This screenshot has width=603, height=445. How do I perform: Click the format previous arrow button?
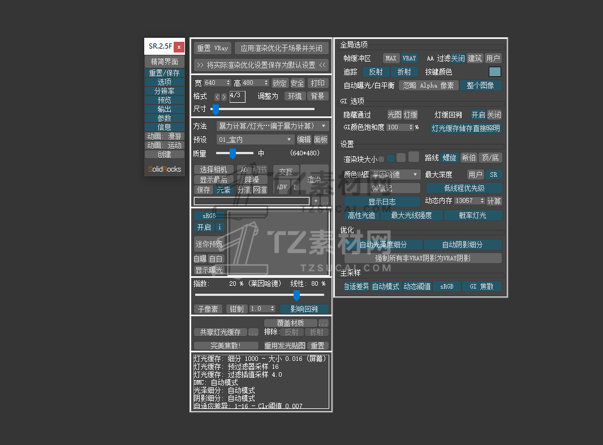[x=217, y=97]
